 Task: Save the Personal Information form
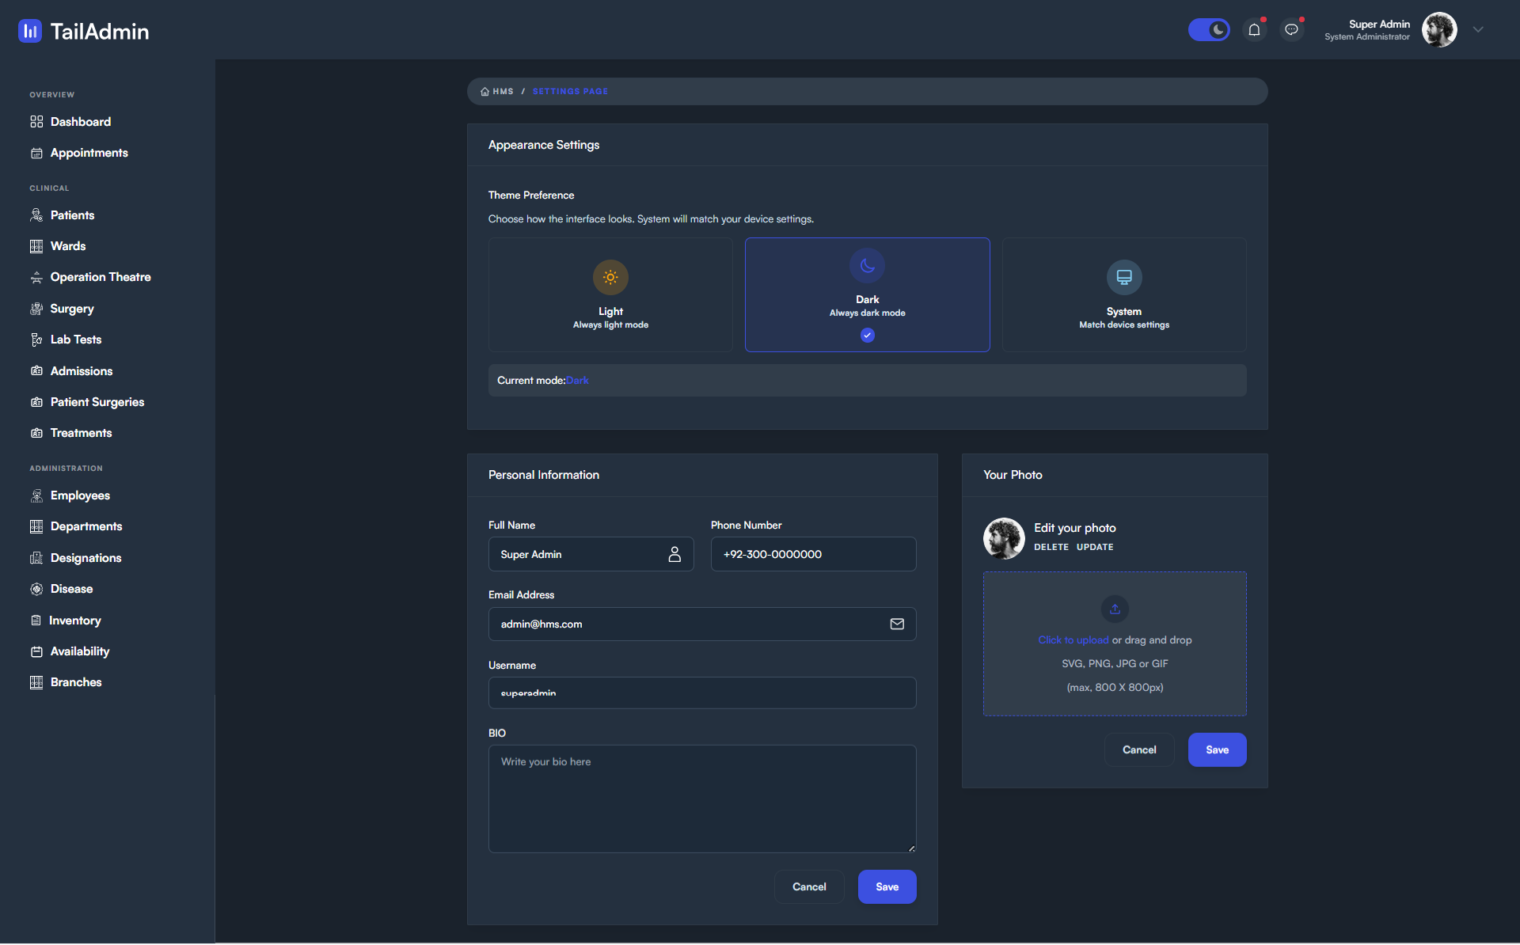tap(887, 886)
